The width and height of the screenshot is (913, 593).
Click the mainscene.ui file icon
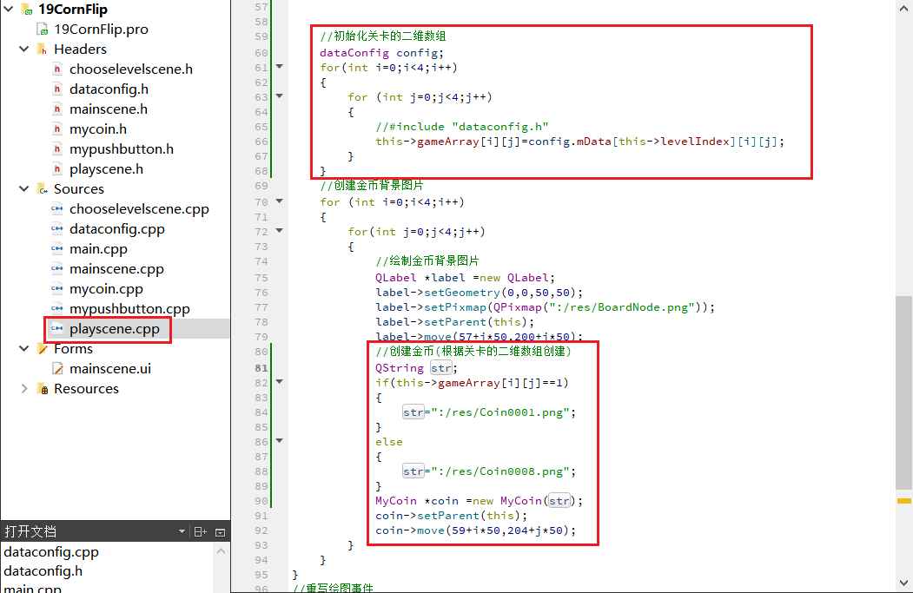pos(57,368)
